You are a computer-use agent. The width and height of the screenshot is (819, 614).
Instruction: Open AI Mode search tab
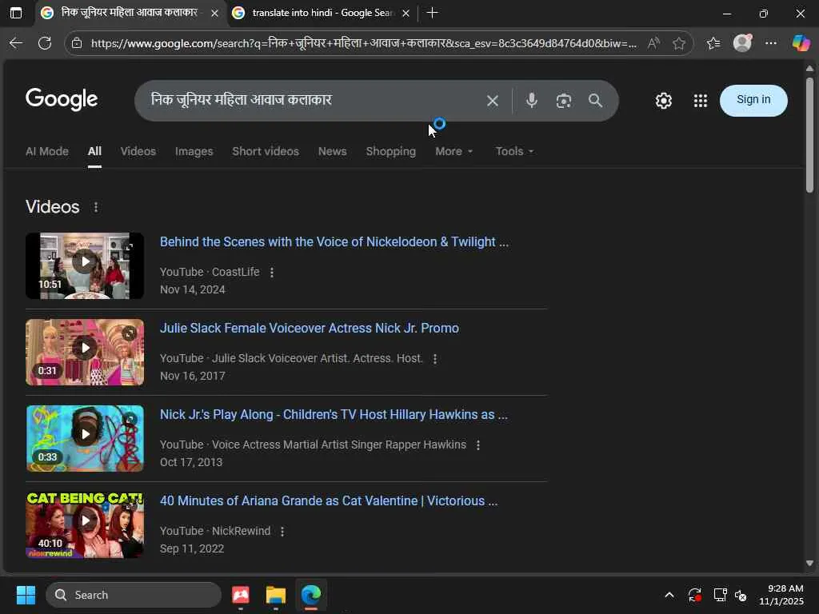[x=47, y=151]
